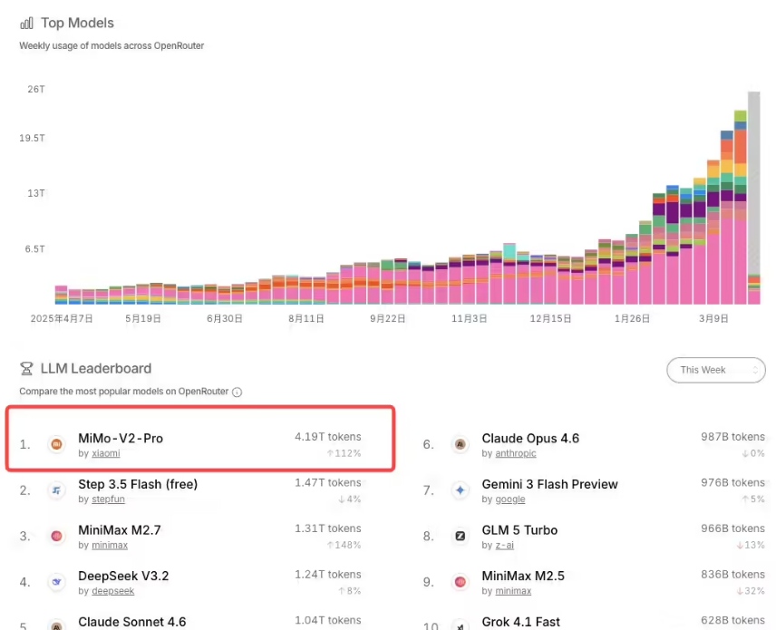Open the MiniMax M2.7 model entry
The width and height of the screenshot is (776, 630).
(120, 530)
